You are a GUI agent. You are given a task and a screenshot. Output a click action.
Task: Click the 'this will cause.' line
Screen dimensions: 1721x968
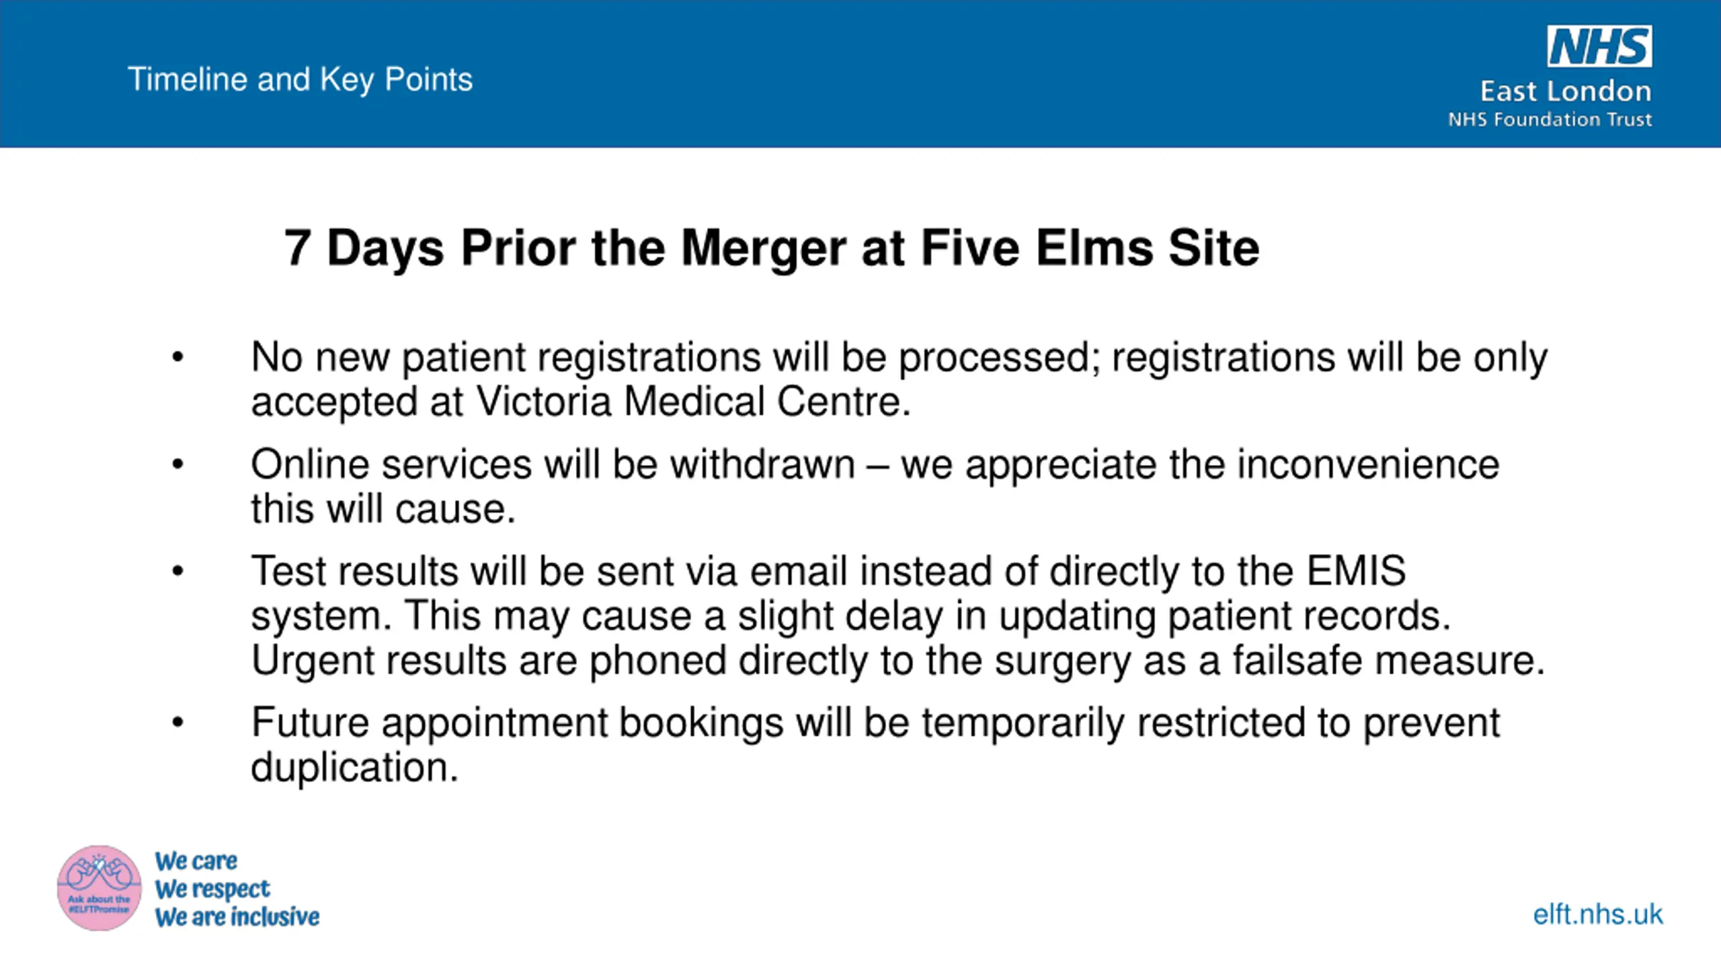pos(383,509)
